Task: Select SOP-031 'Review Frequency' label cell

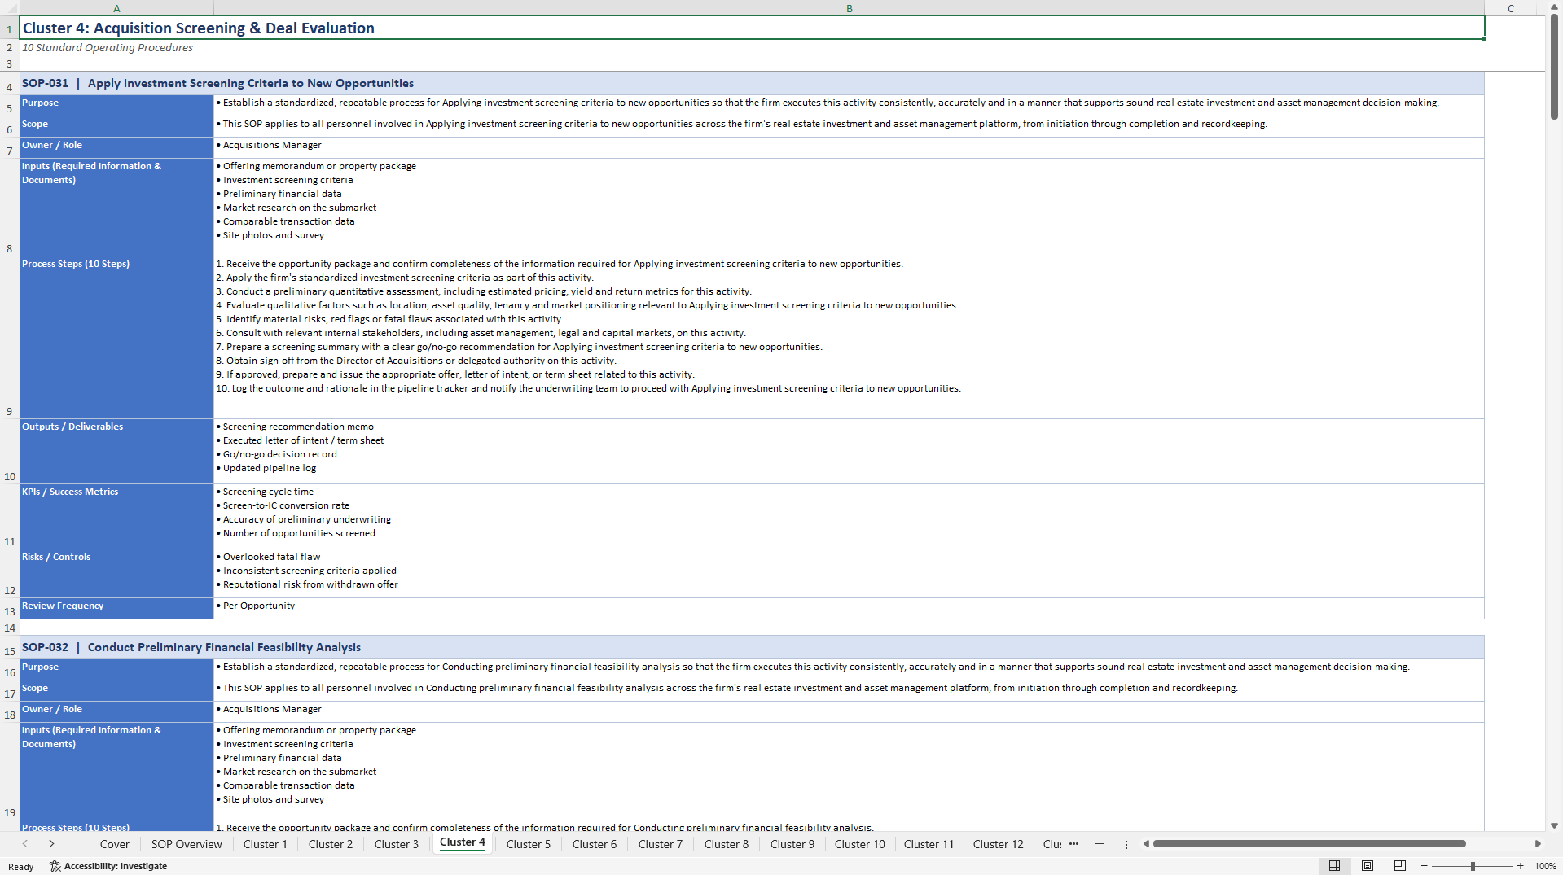Action: [x=116, y=609]
